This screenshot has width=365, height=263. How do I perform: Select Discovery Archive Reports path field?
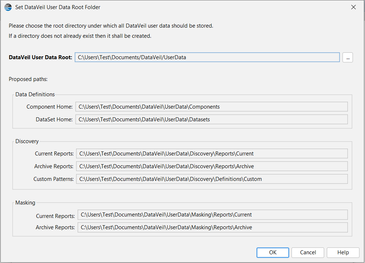pyautogui.click(x=212, y=166)
